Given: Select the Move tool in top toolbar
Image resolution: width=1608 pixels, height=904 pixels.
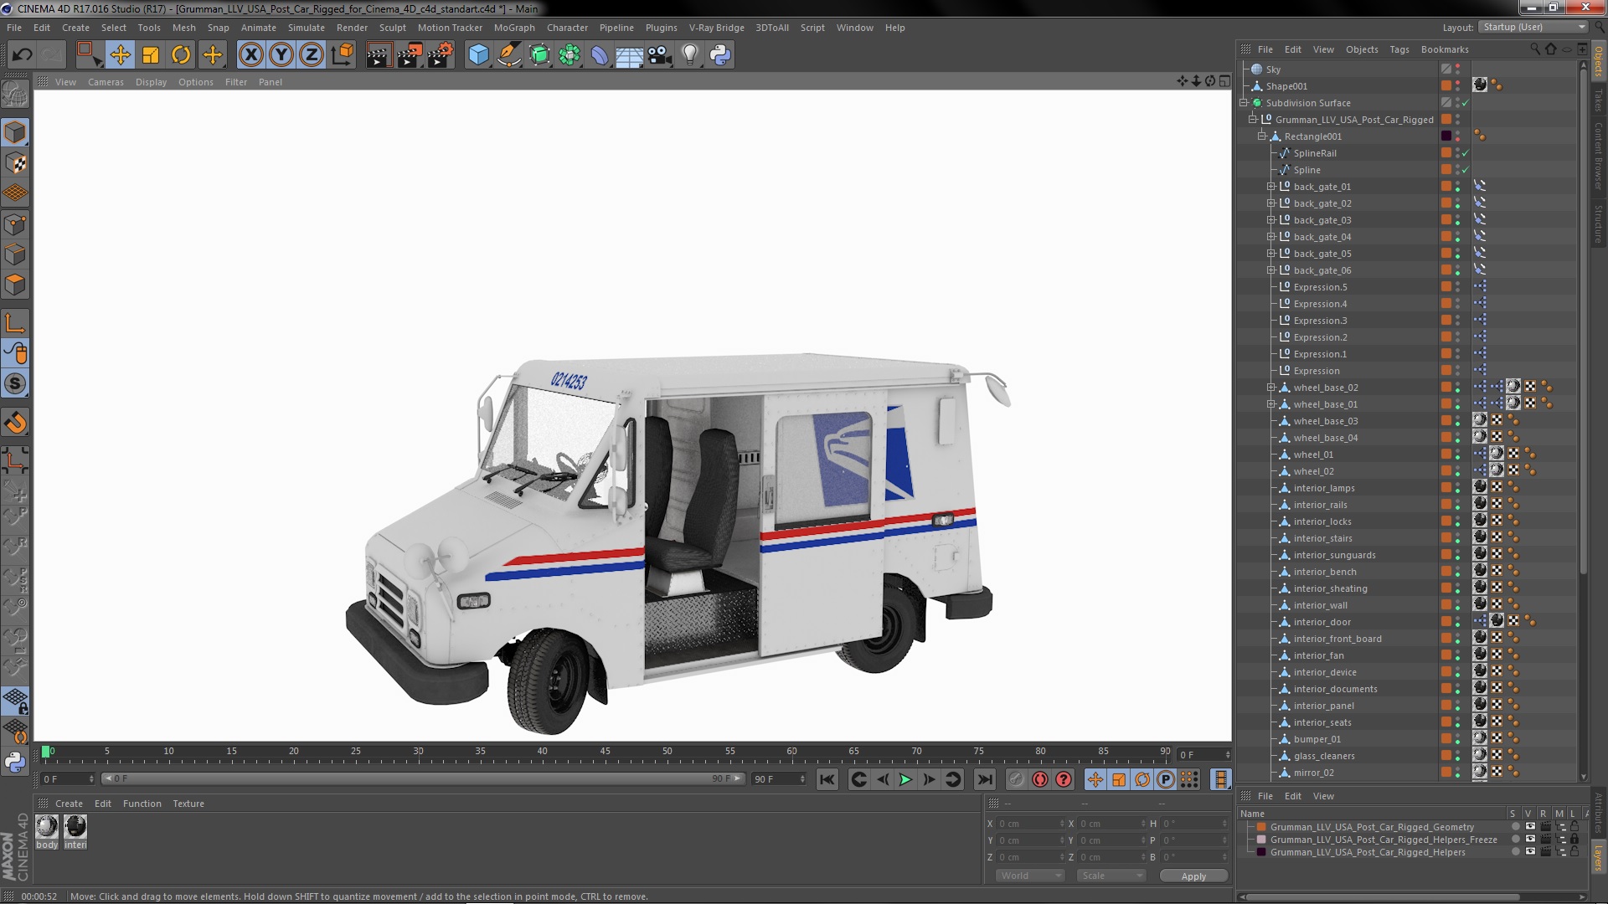Looking at the screenshot, I should tap(120, 55).
